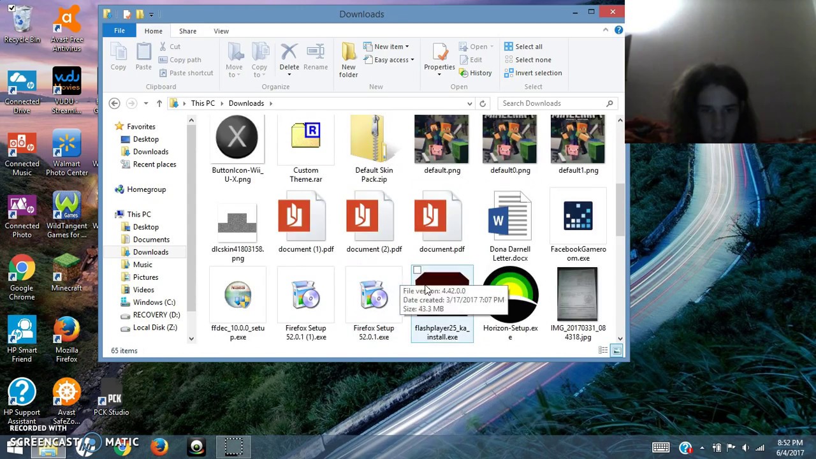Image resolution: width=816 pixels, height=459 pixels.
Task: Open the Move to dropdown
Action: click(x=234, y=71)
